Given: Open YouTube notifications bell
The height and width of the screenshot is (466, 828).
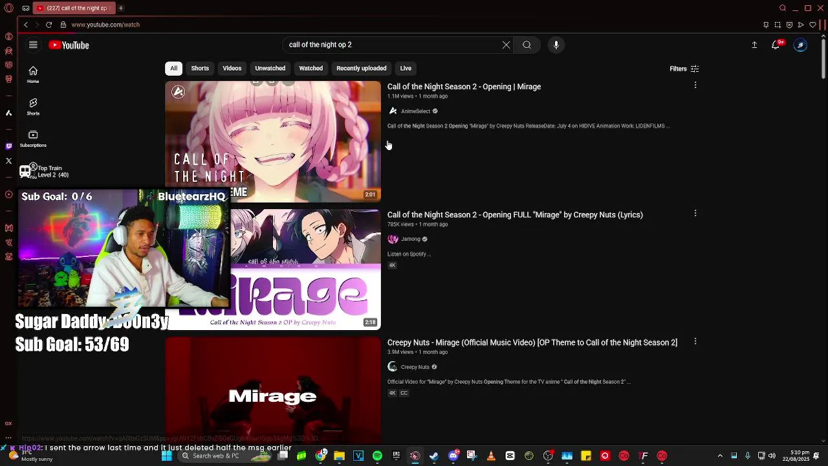Looking at the screenshot, I should coord(776,45).
